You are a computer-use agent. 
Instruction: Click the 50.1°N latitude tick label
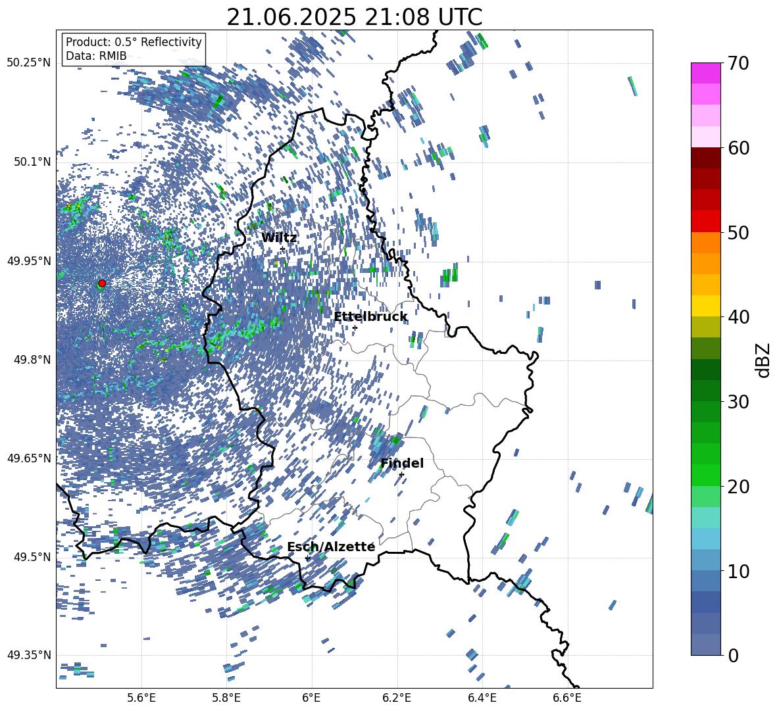pos(32,162)
